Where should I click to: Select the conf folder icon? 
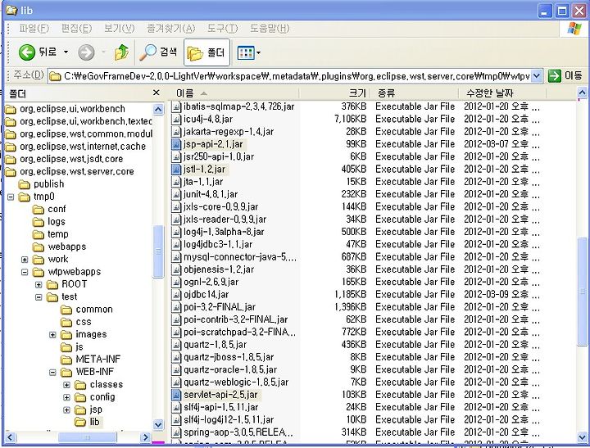click(x=39, y=210)
